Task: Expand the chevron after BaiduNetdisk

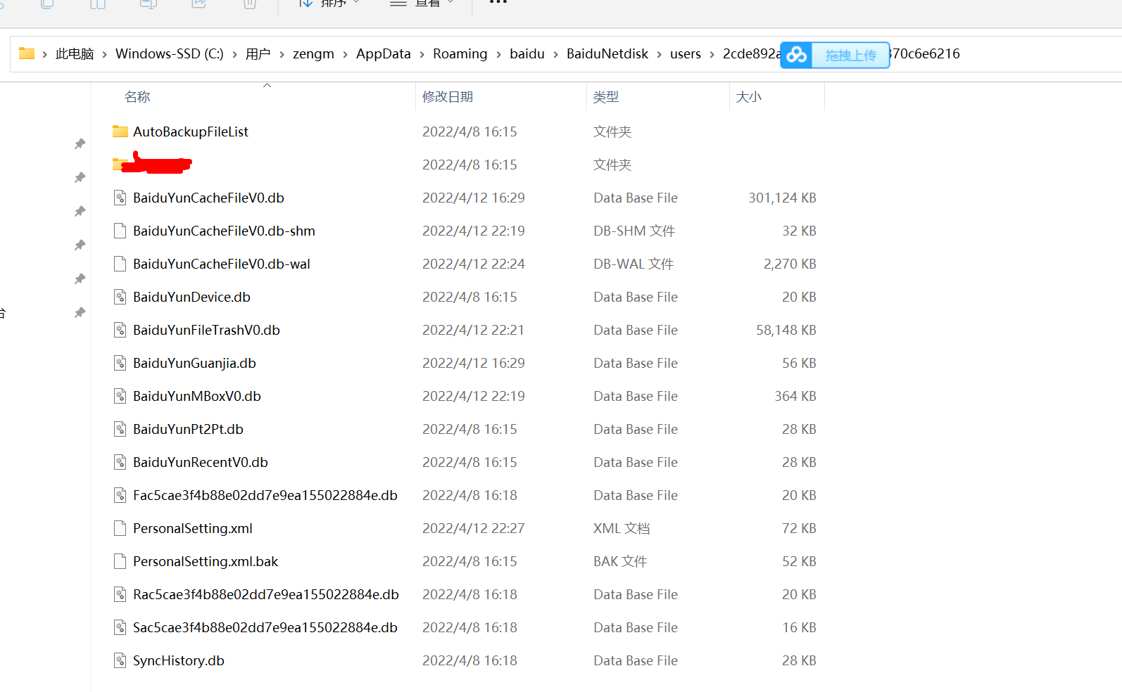Action: click(660, 54)
